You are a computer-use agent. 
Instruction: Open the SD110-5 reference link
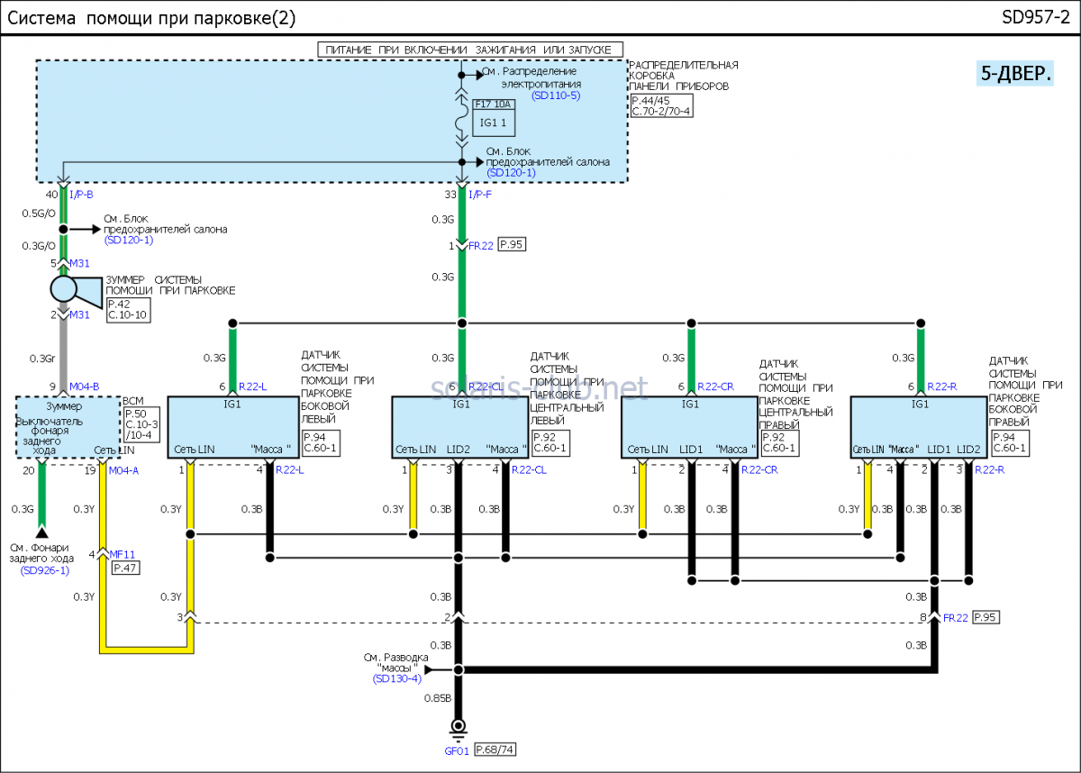[x=556, y=95]
